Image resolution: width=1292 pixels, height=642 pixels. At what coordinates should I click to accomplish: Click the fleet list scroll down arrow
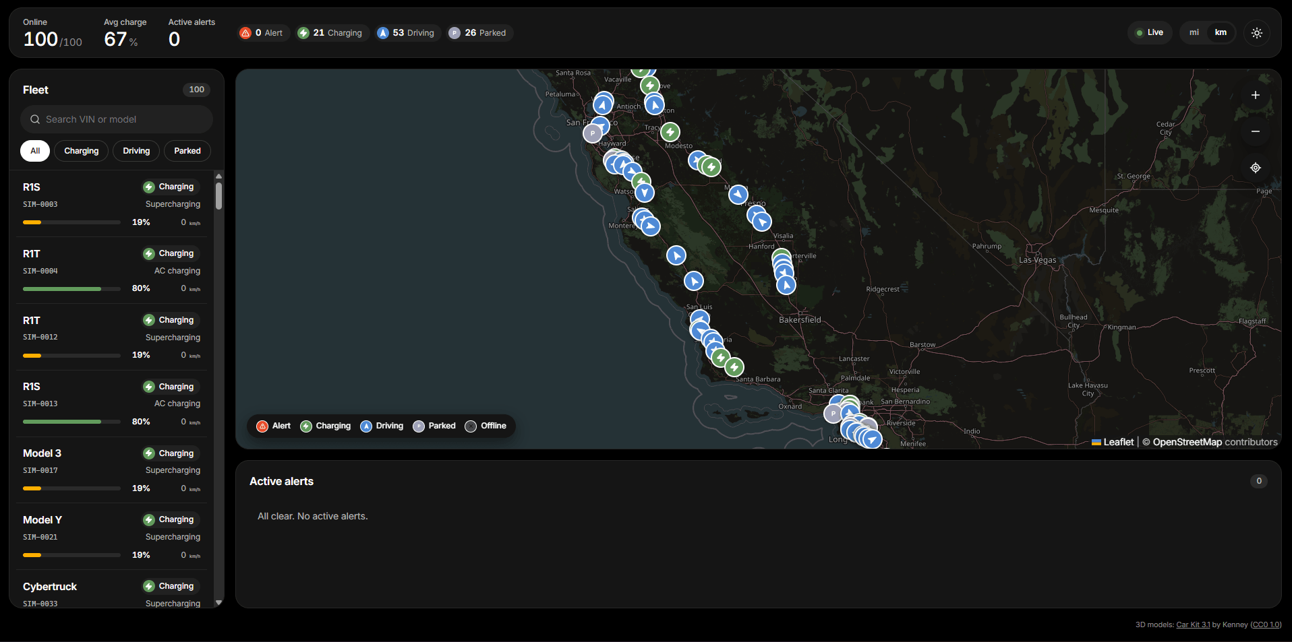[x=218, y=603]
